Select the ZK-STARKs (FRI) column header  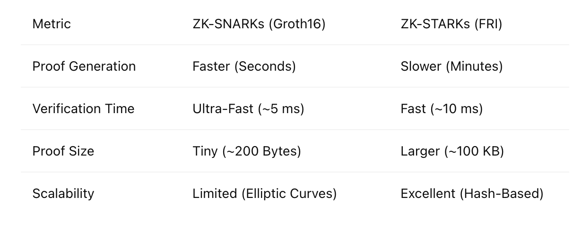[451, 24]
